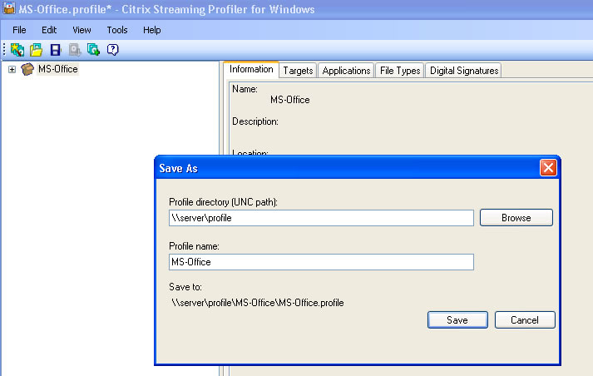The image size is (593, 376).
Task: Click Cancel in the Save As dialog
Action: coord(525,320)
